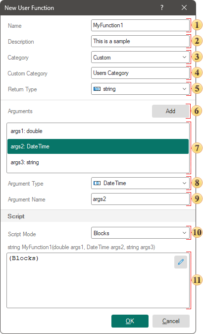Screen dimensions: 203x334
Task: Click numbered callout marker 11
Action: [197, 280]
